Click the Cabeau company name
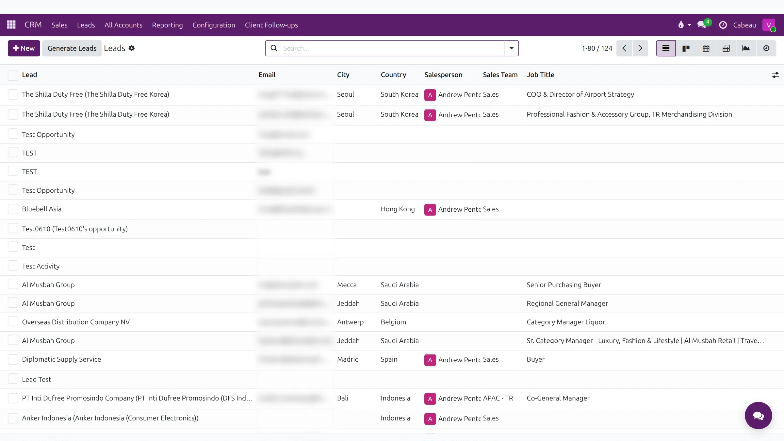The height and width of the screenshot is (441, 784). click(744, 25)
